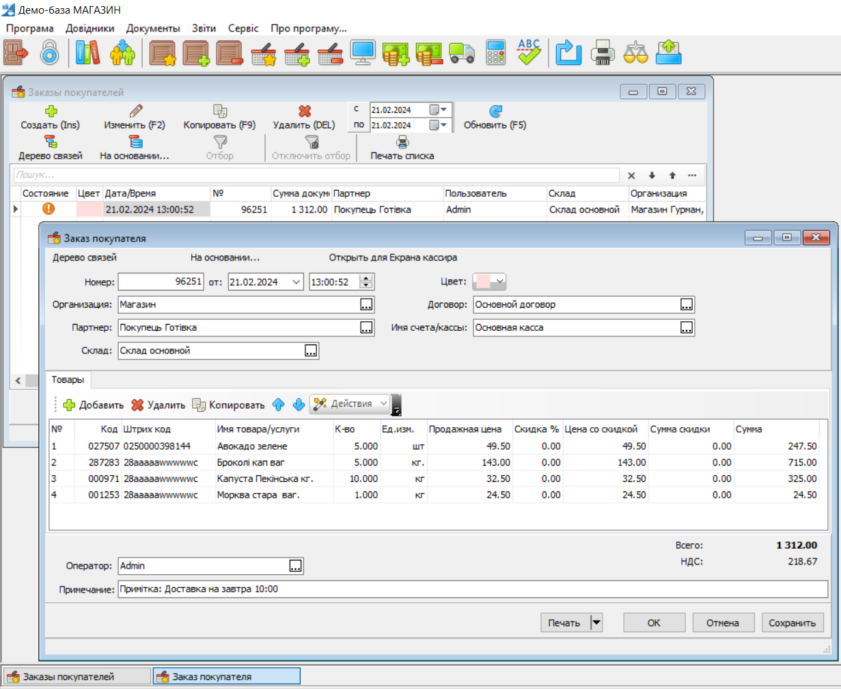
Task: Open the calculator icon
Action: (x=496, y=52)
